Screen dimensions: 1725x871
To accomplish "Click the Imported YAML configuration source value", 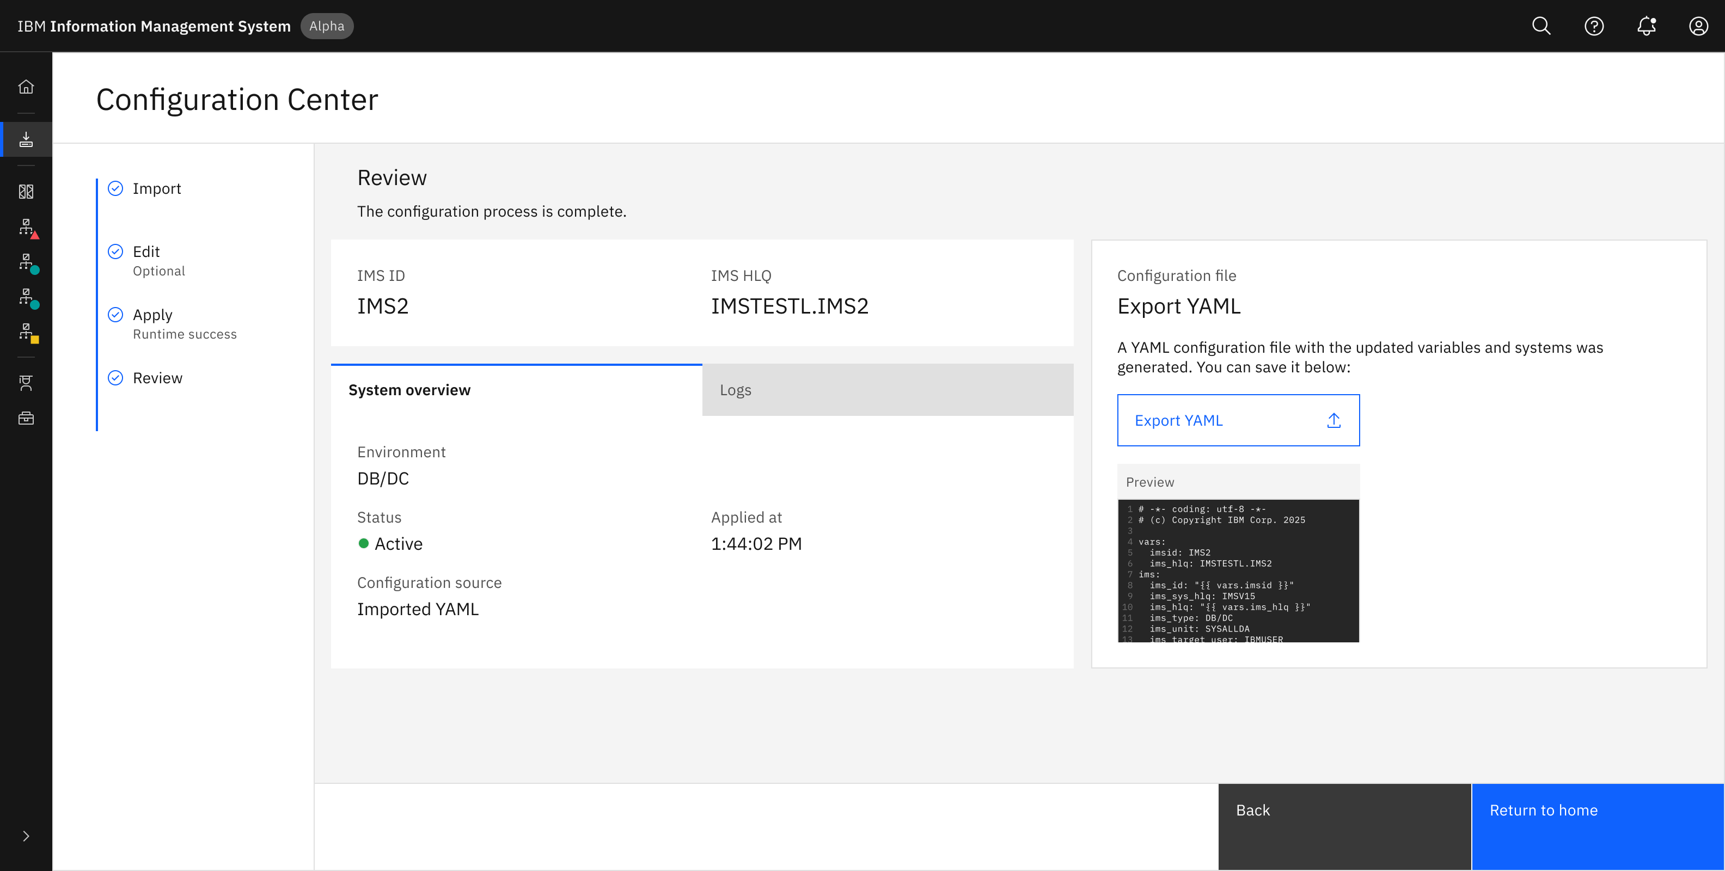I will tap(418, 609).
